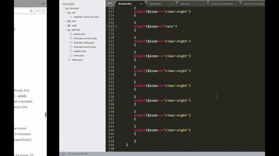Click line number 149 in the gutter
Image resolution: width=279 pixels, height=156 pixels.
[x=111, y=145]
